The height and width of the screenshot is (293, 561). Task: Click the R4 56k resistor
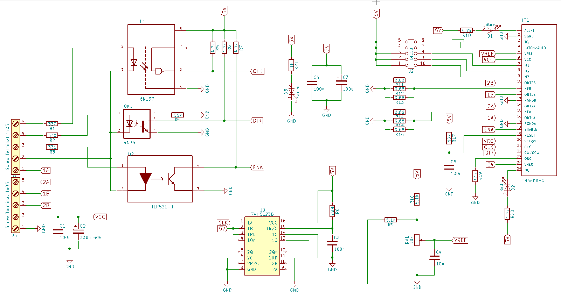178,115
